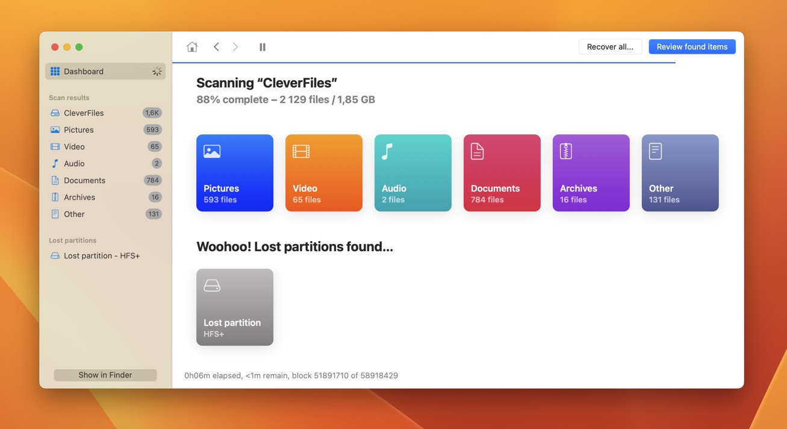Pause the scan

263,47
